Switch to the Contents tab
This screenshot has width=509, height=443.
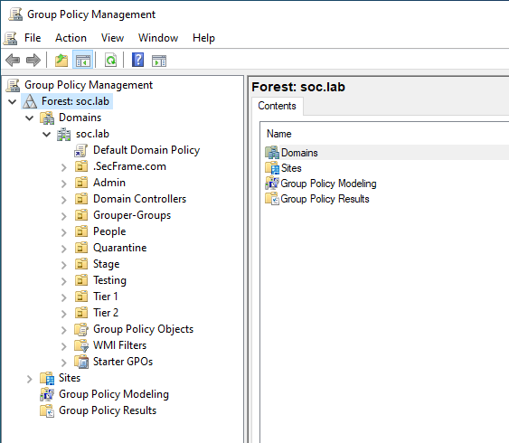click(277, 106)
